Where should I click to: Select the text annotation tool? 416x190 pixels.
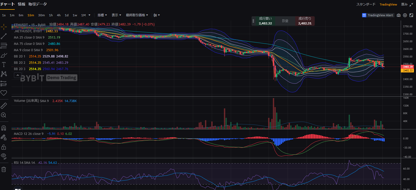pyautogui.click(x=4, y=65)
